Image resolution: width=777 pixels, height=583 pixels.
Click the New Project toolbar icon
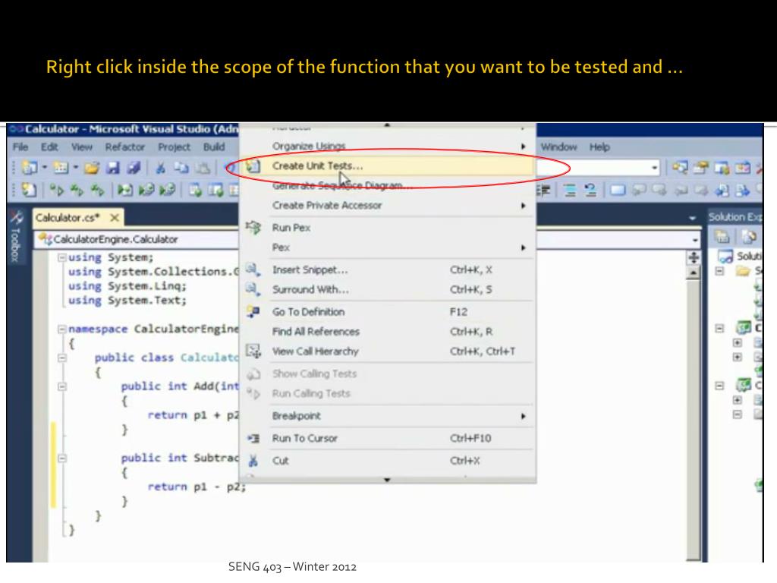coord(30,168)
